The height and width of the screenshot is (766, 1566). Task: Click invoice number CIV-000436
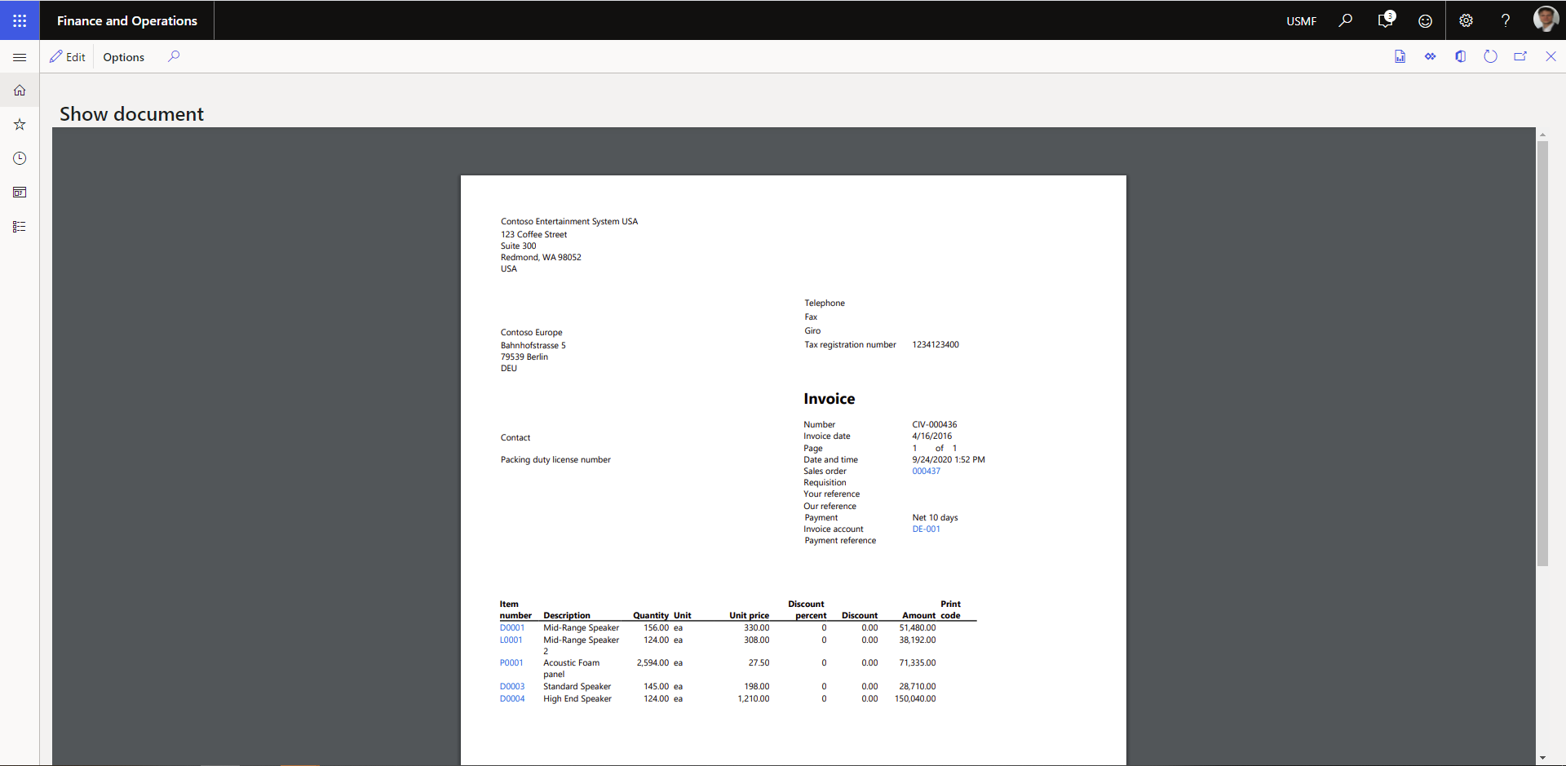[x=935, y=425]
